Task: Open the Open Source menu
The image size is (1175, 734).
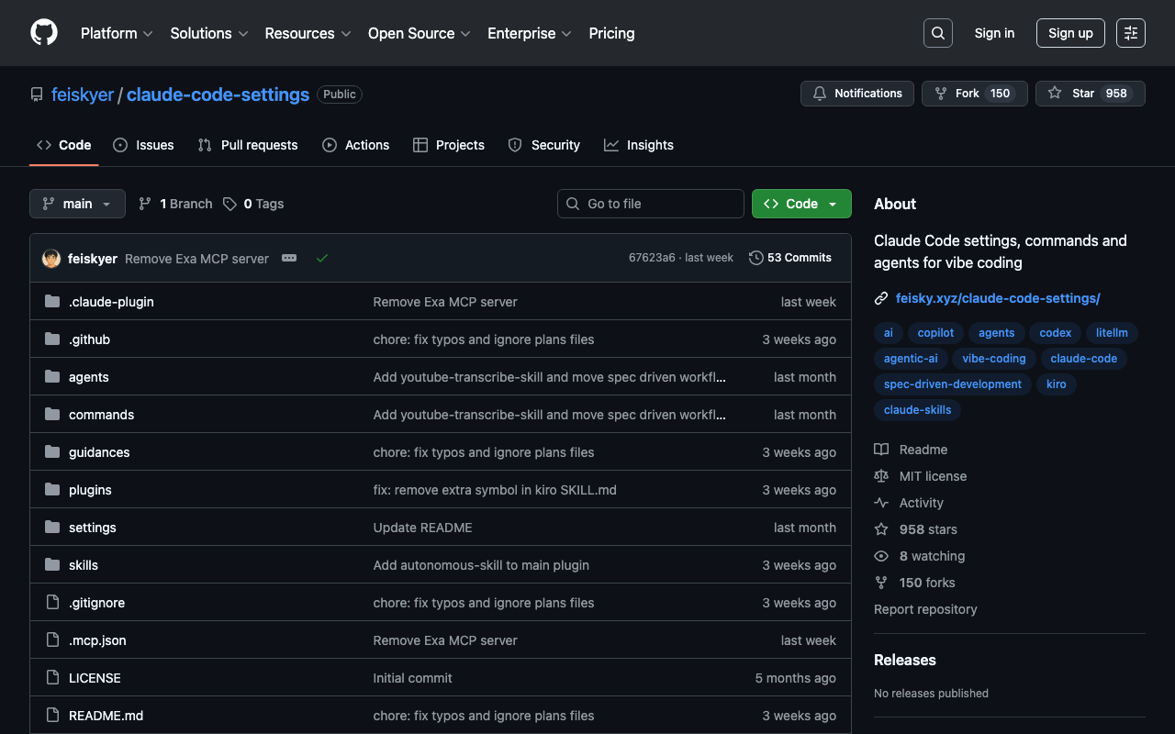Action: [419, 33]
